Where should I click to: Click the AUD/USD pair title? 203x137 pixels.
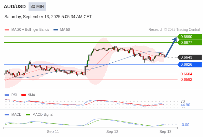tap(15, 7)
